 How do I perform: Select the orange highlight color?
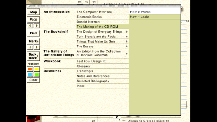[30, 69]
